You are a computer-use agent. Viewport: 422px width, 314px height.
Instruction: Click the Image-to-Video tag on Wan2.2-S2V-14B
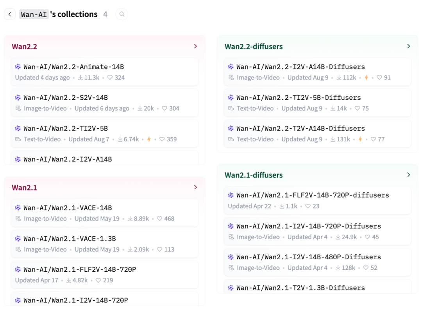tap(41, 108)
